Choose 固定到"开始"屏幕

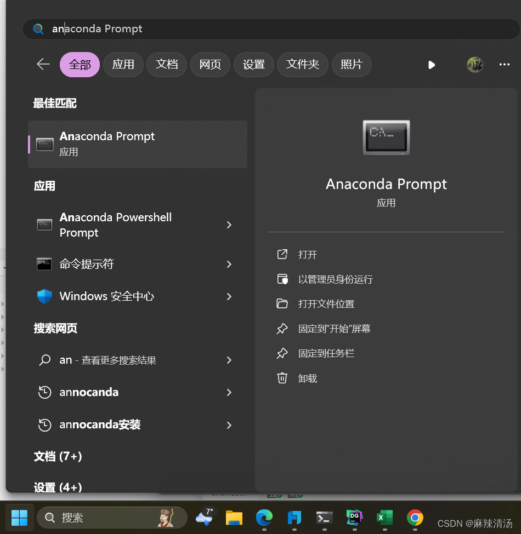tap(335, 329)
